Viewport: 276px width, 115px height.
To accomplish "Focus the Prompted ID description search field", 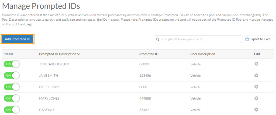I will click(x=198, y=39).
